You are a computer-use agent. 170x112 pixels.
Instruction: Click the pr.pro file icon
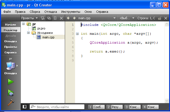click(34, 28)
